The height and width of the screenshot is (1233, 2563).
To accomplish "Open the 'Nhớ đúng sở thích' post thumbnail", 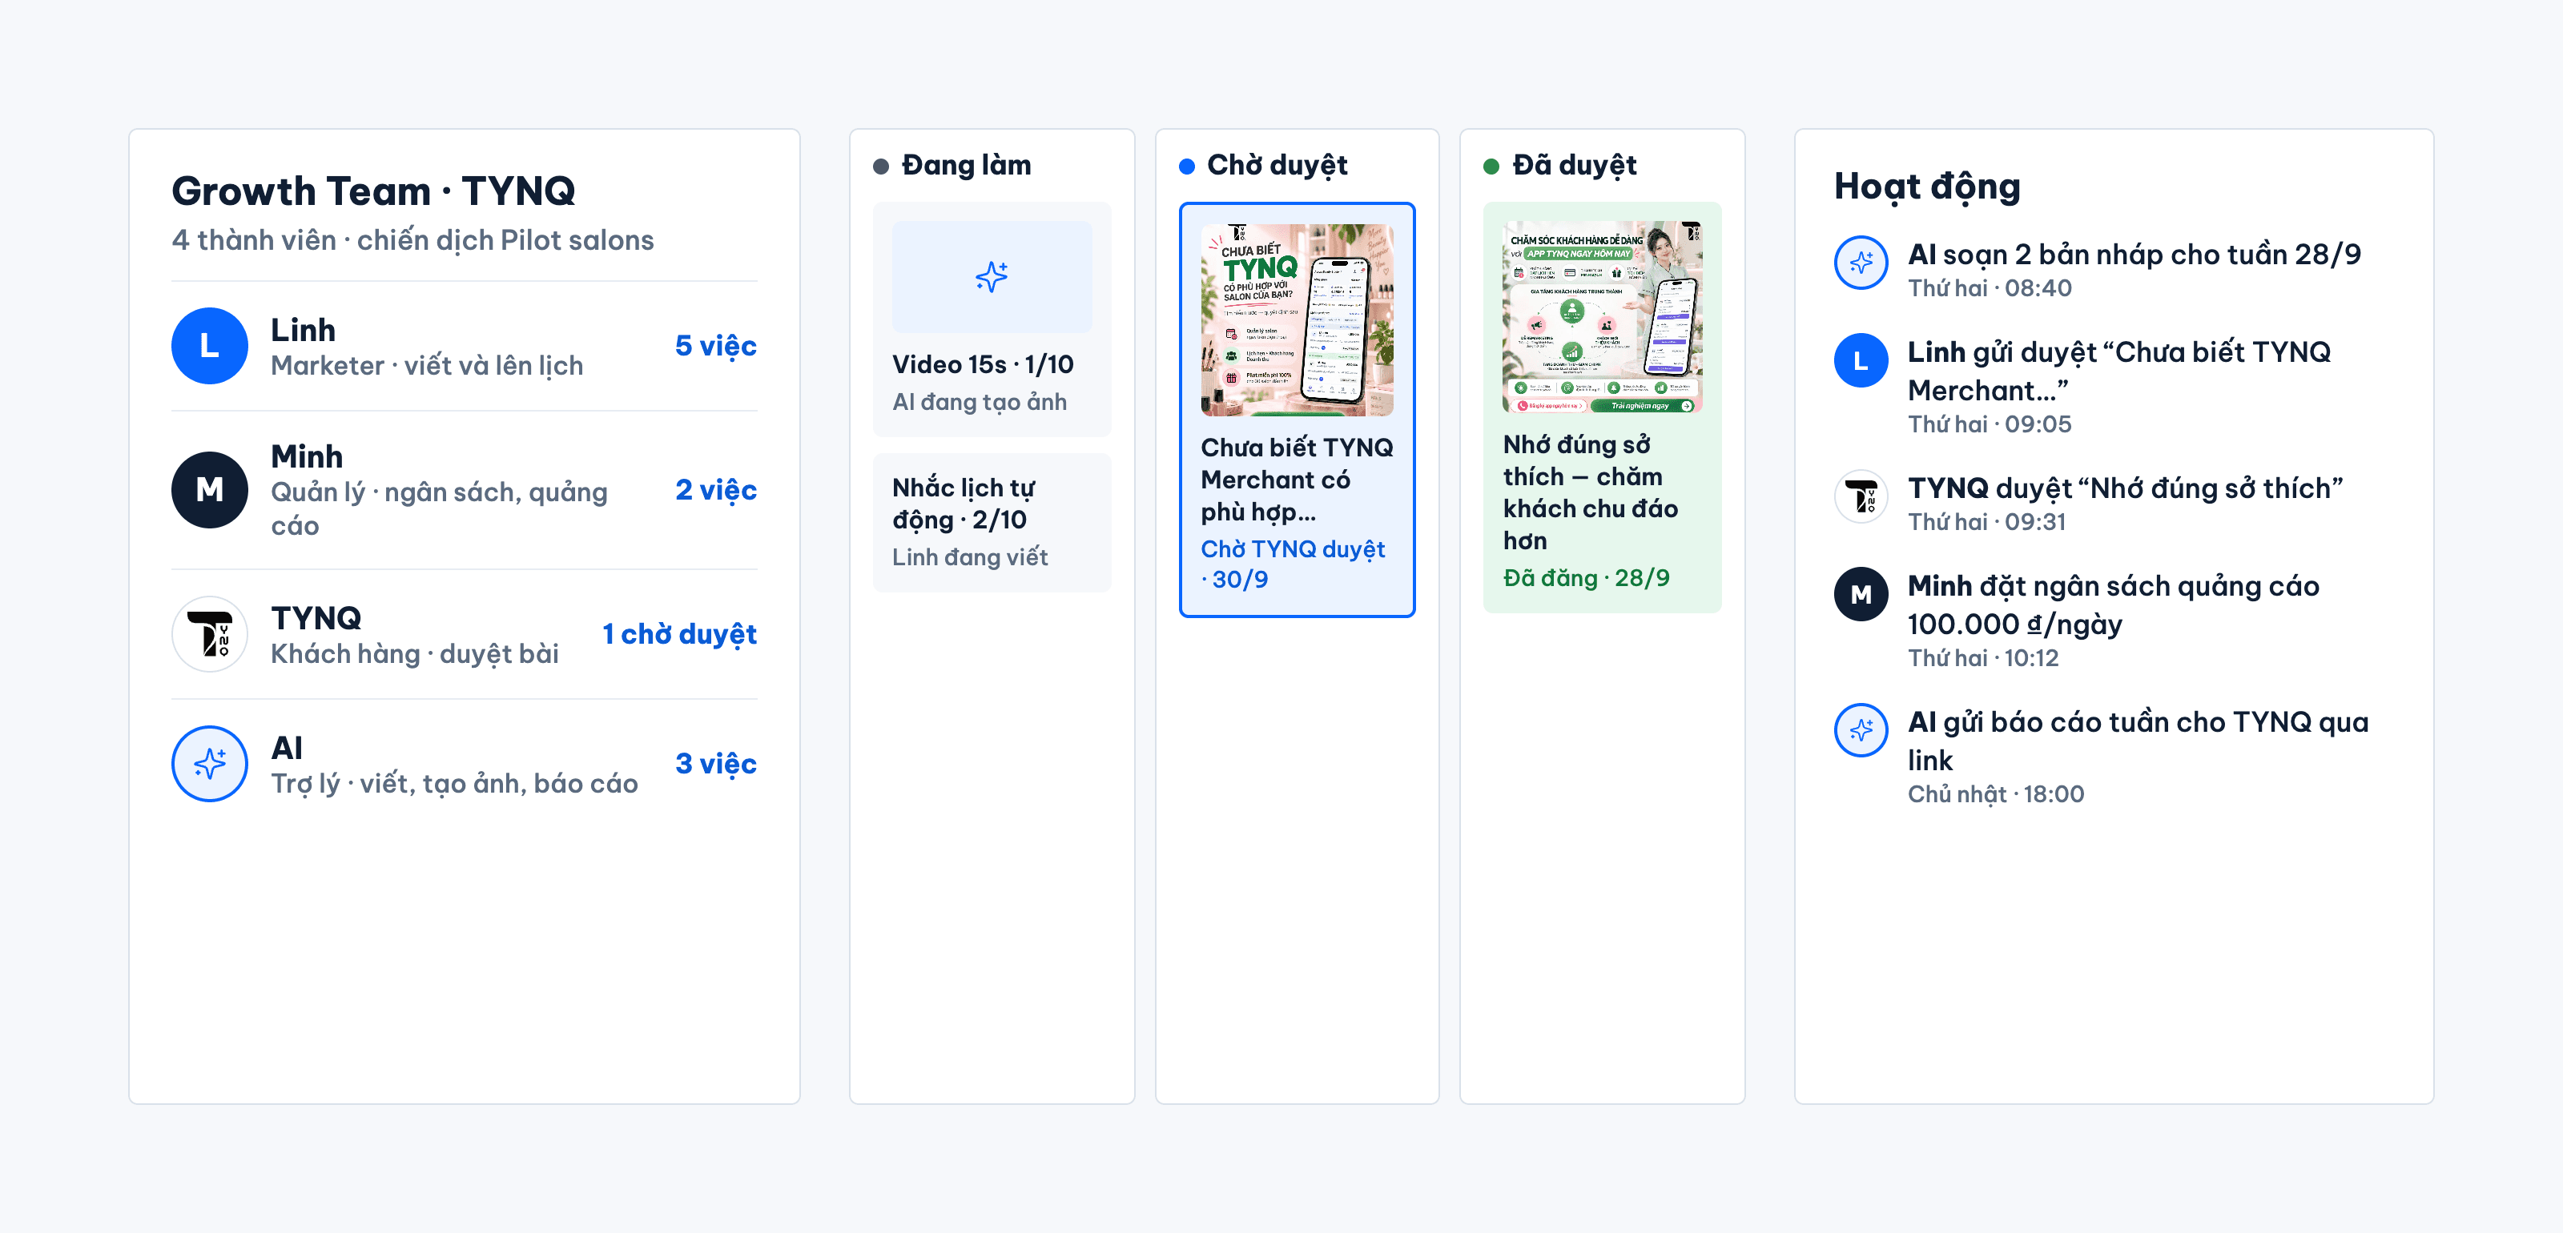I will pos(1602,317).
